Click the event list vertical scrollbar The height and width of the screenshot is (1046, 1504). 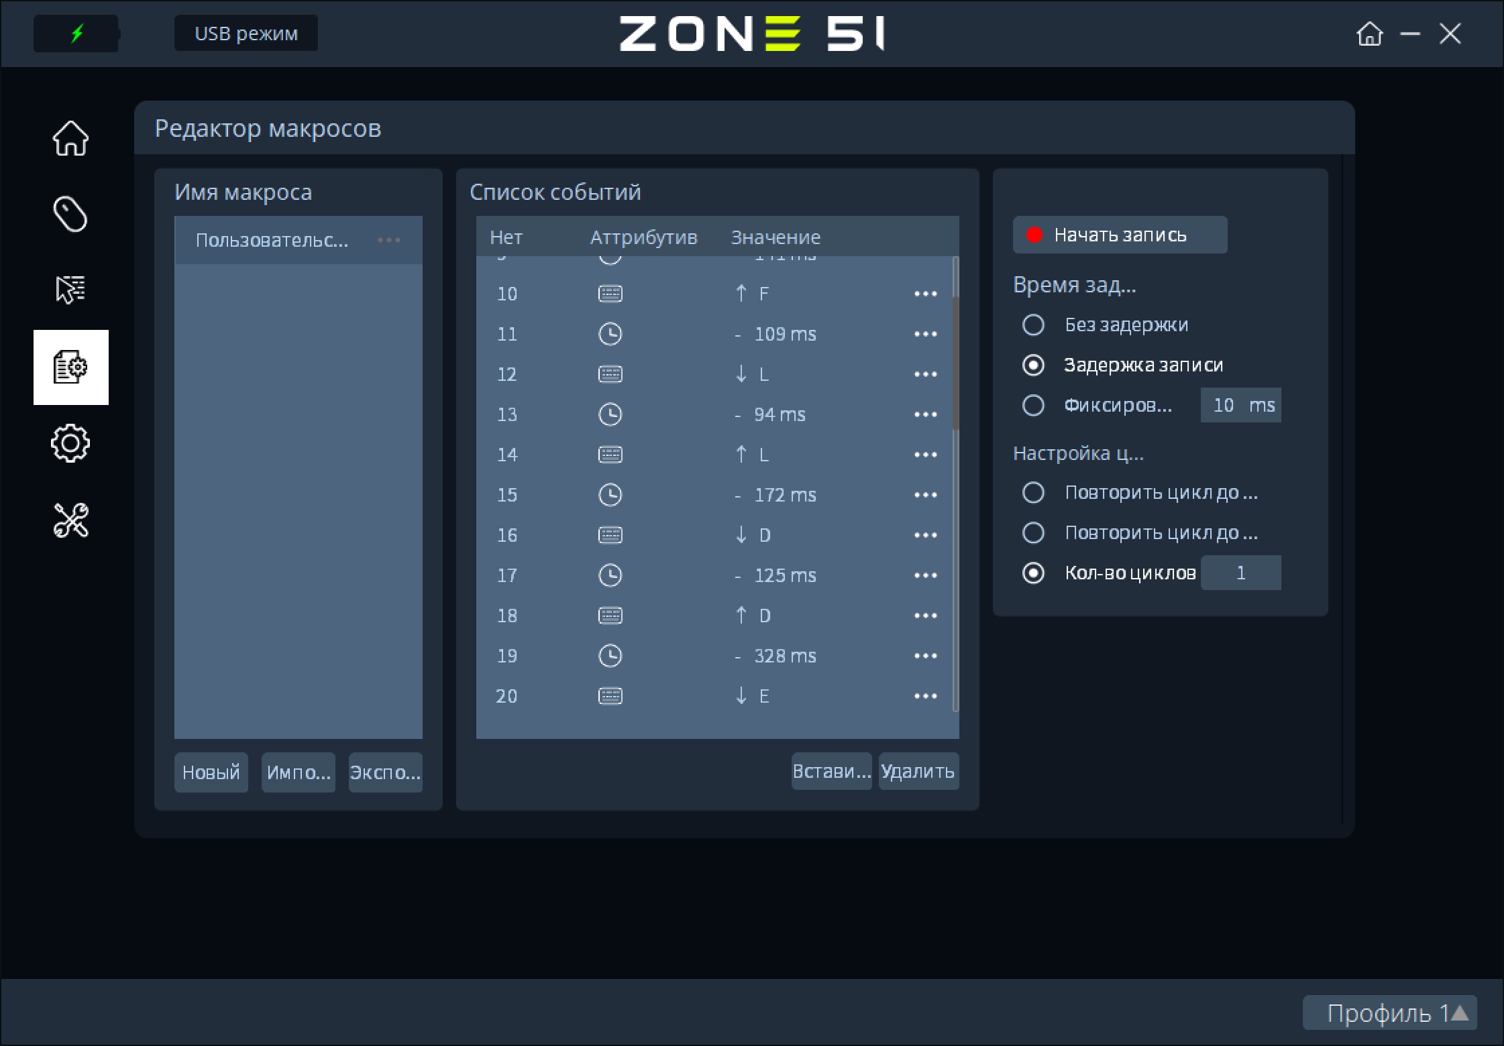point(955,362)
